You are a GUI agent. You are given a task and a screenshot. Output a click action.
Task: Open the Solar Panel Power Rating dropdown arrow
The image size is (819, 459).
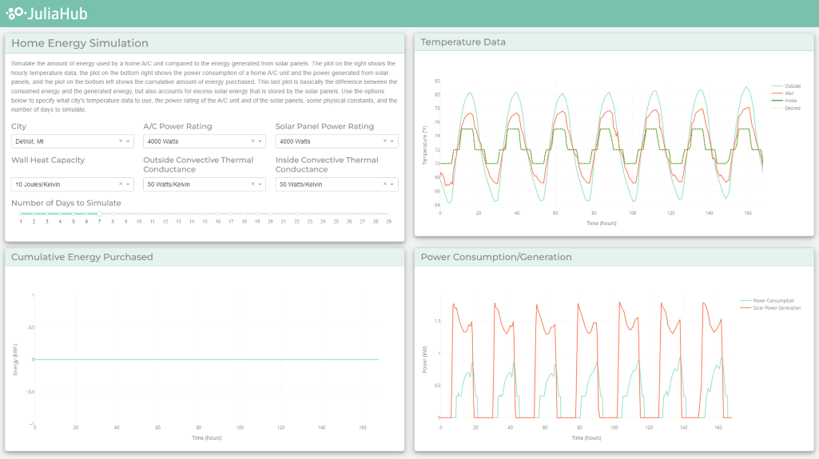(392, 141)
